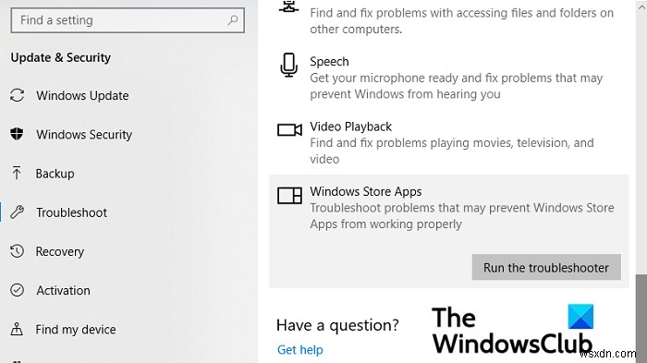
Task: Click the Windows Store Apps tiles icon
Action: pyautogui.click(x=289, y=195)
